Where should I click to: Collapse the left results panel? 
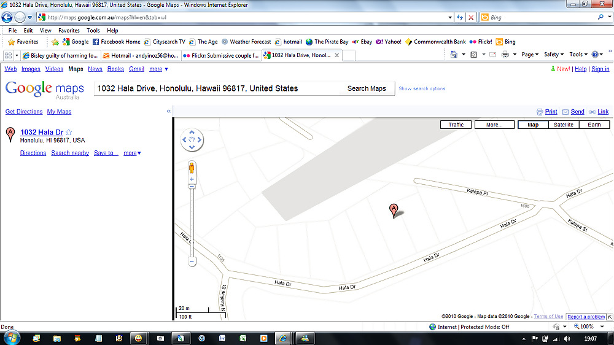(x=169, y=112)
